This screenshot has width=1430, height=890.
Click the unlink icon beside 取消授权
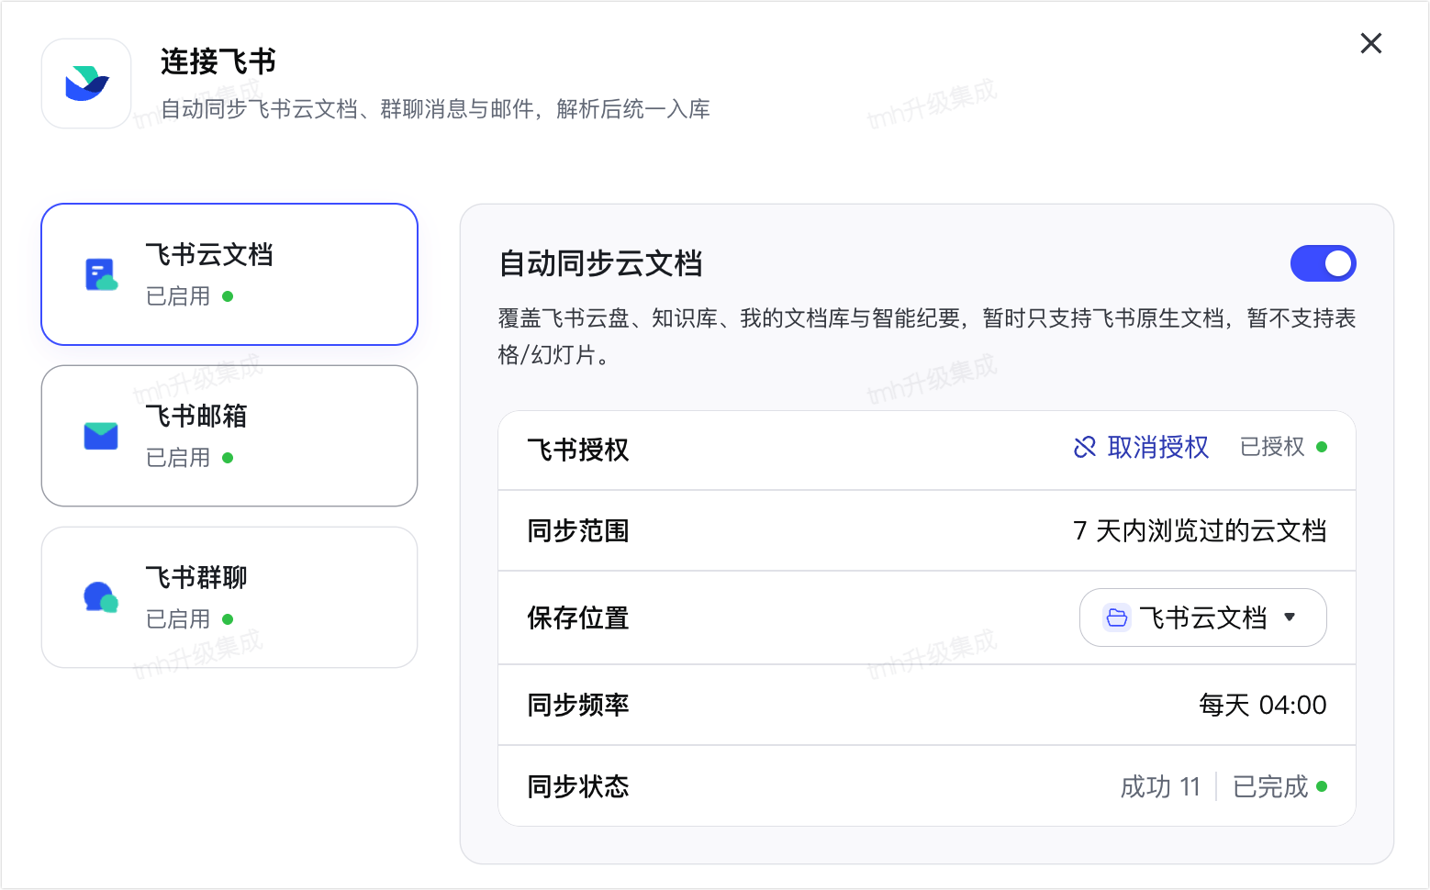click(x=1085, y=447)
